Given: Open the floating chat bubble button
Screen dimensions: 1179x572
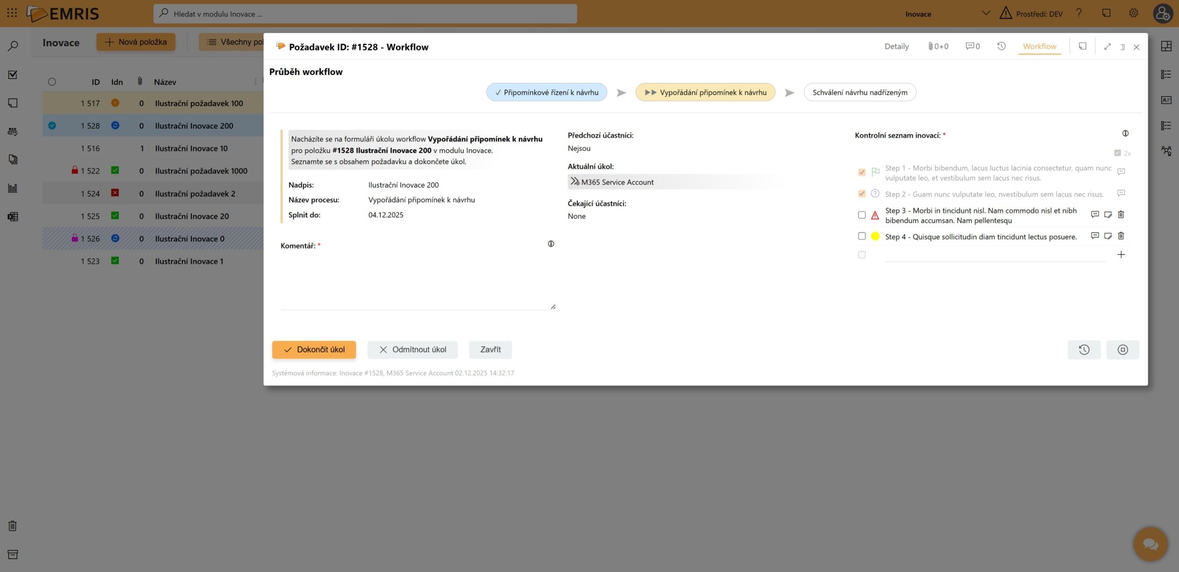Looking at the screenshot, I should point(1150,544).
